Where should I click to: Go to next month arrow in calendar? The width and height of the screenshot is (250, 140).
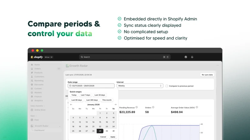115,105
